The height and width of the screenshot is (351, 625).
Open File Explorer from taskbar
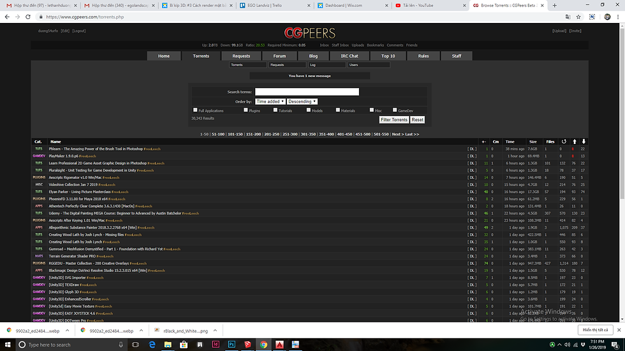[x=168, y=345]
